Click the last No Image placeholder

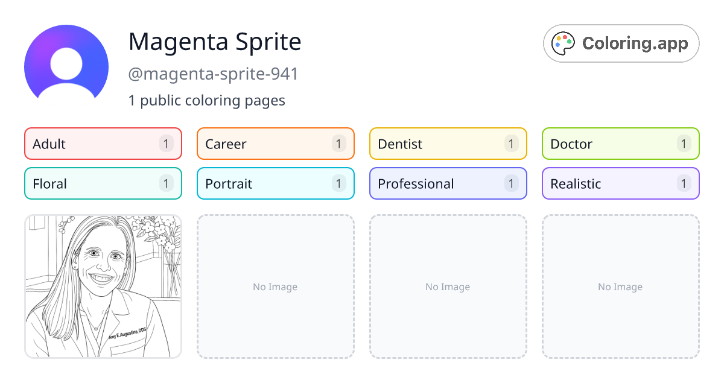620,287
